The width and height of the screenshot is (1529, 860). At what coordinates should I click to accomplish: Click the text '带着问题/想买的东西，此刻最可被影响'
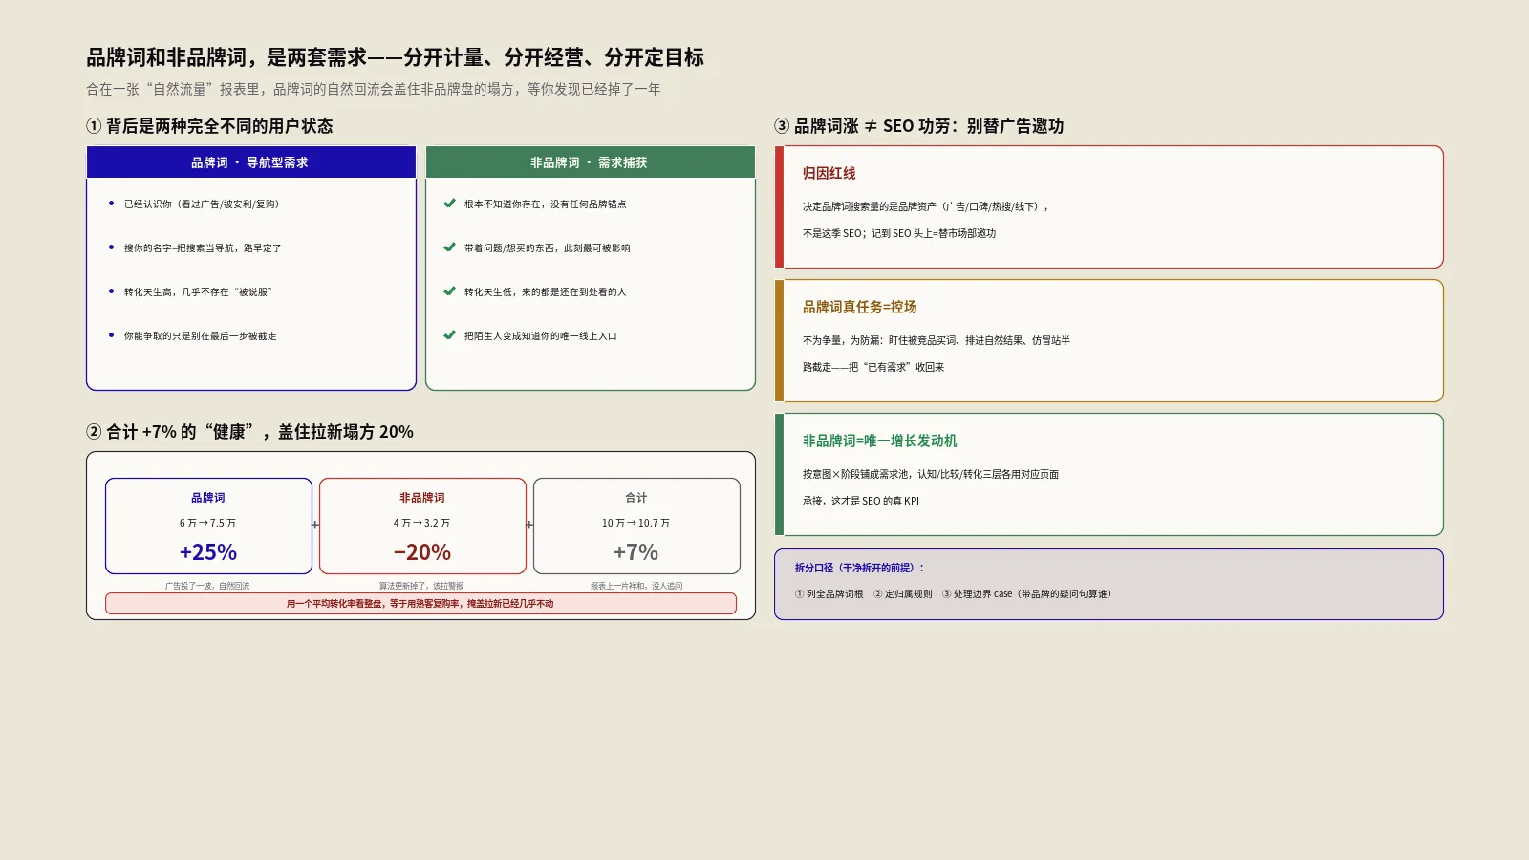548,247
